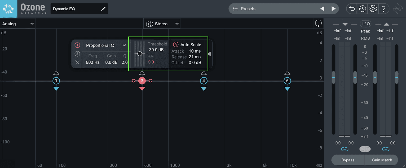The image size is (406, 168).
Task: Select EQ band node 6
Action: [287, 81]
